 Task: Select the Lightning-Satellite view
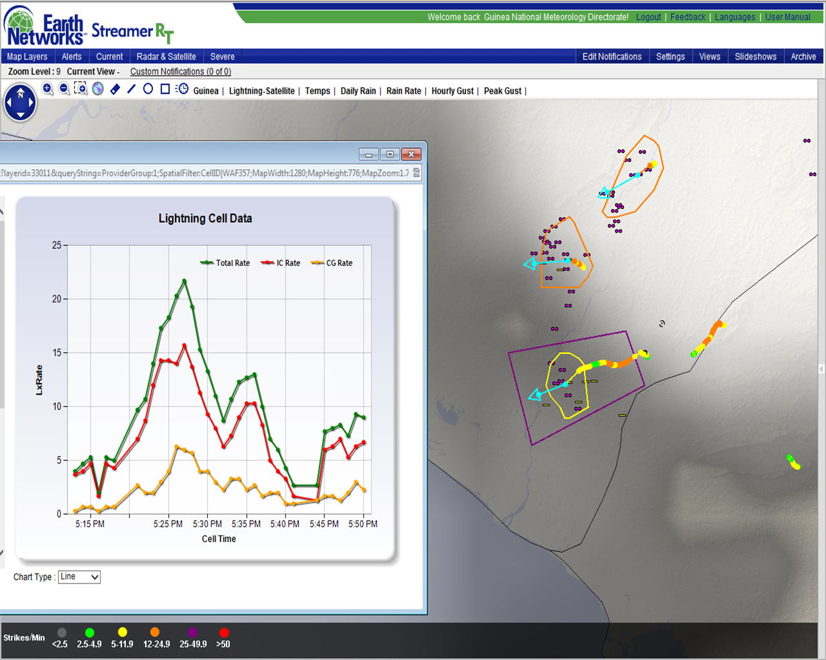coord(262,91)
